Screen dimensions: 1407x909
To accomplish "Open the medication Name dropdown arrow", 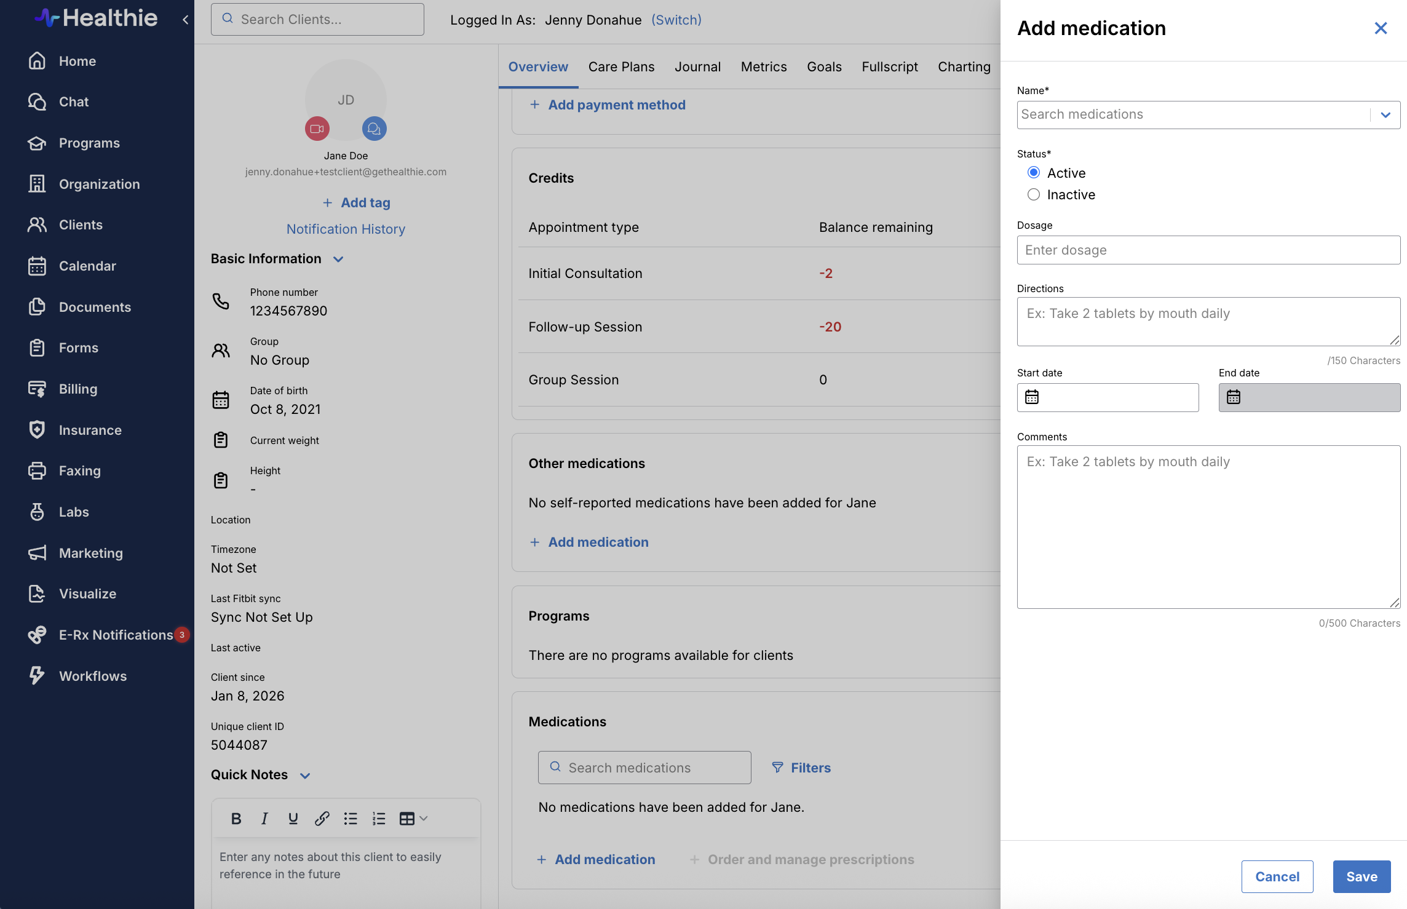I will click(1385, 115).
